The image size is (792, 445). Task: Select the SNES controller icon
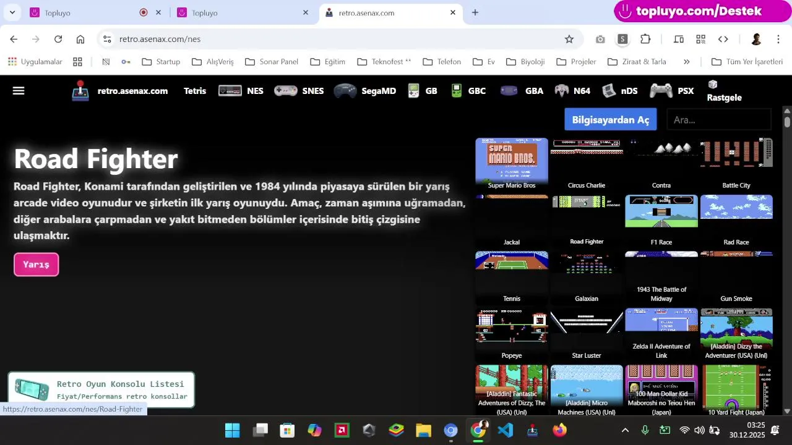tap(286, 91)
